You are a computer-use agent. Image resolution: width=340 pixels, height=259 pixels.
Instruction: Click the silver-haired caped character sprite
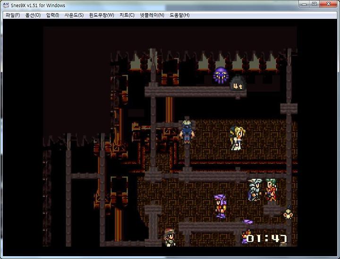pyautogui.click(x=255, y=190)
